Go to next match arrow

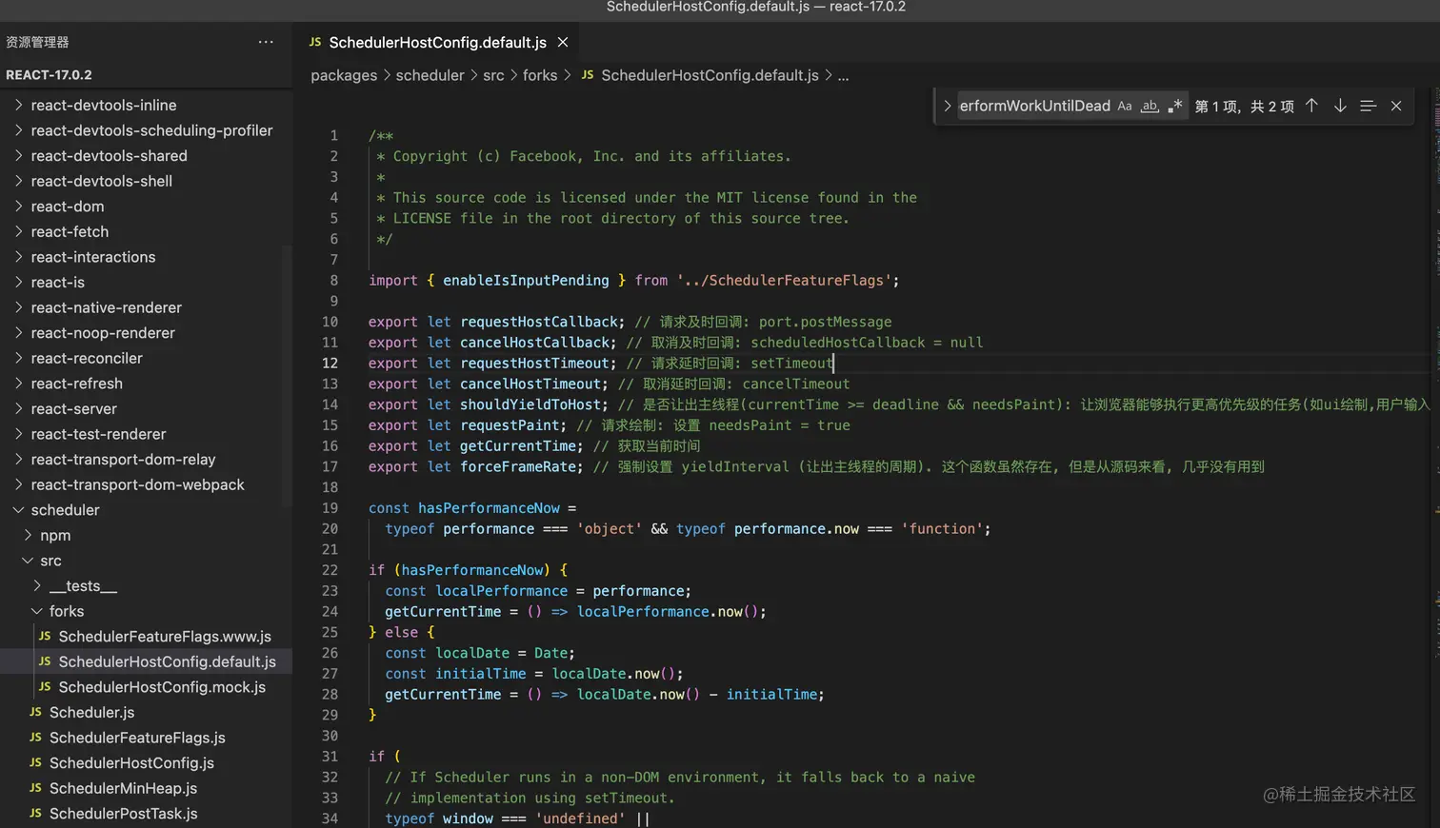point(1340,106)
